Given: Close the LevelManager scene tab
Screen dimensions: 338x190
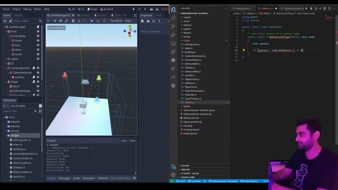Looking at the screenshot, I should 73,15.
